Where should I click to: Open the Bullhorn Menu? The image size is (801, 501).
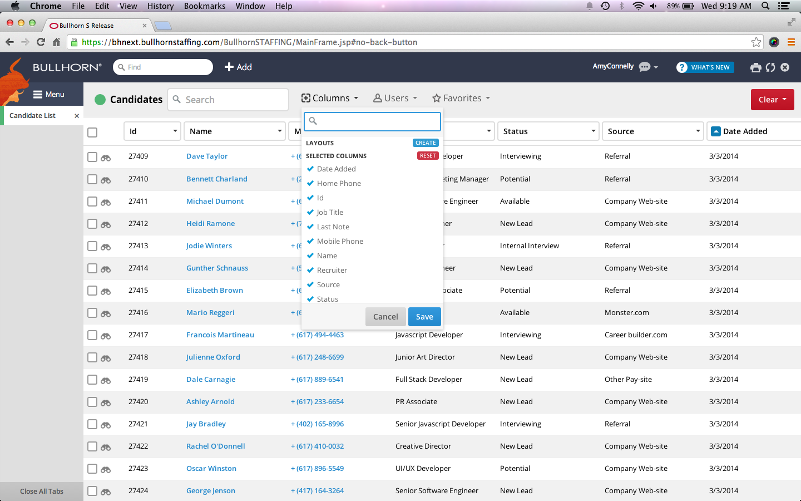49,94
